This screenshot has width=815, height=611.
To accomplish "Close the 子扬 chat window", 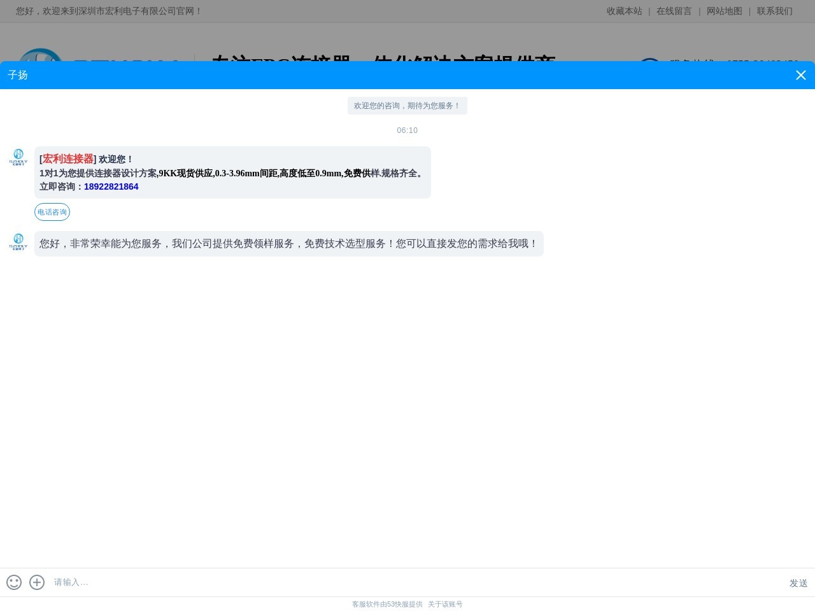I will (x=801, y=75).
